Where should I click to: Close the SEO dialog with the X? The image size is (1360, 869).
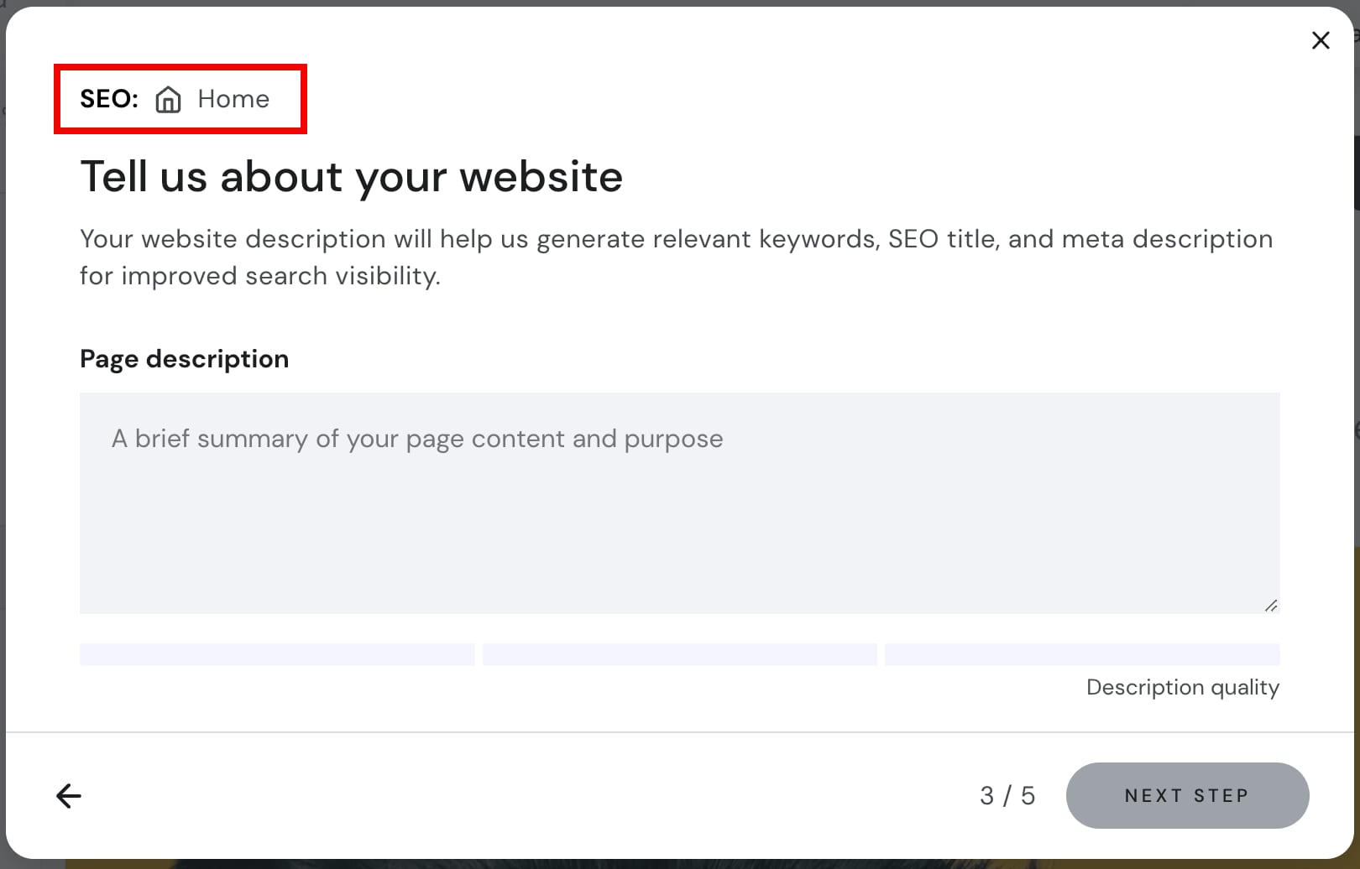point(1320,40)
